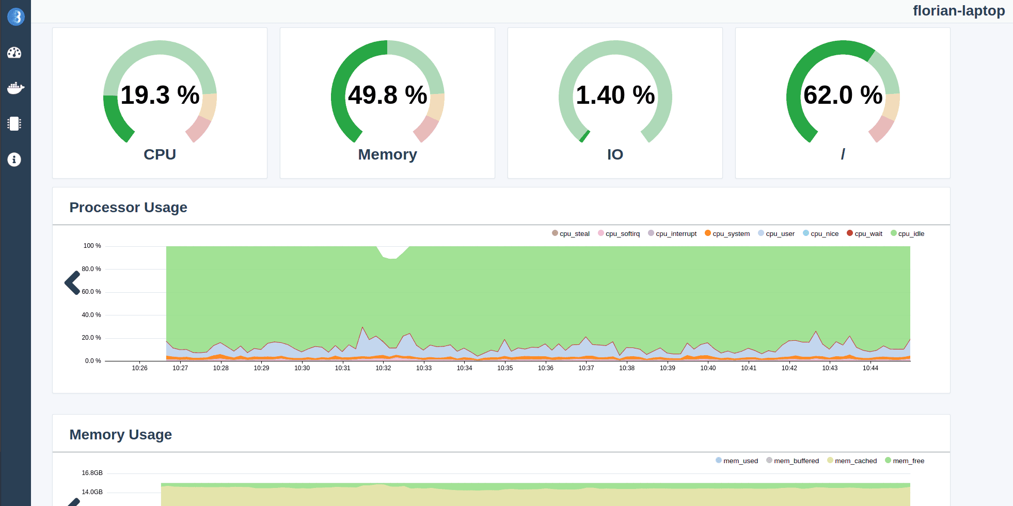Toggle mem_cached series in legend

(x=852, y=461)
